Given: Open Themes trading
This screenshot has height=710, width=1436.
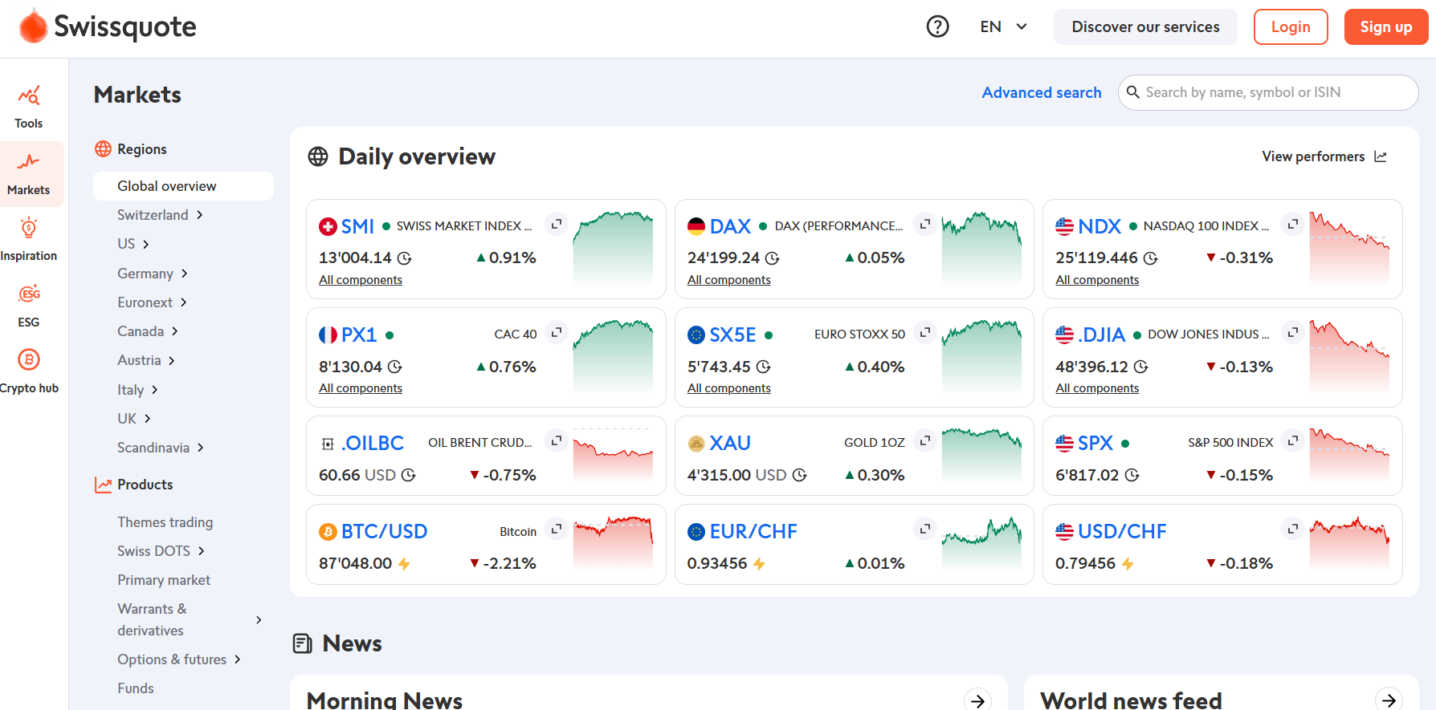Looking at the screenshot, I should [165, 522].
